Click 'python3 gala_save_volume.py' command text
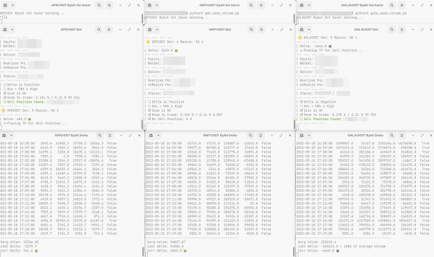Viewport: 434px width, 257px height. [x=381, y=13]
